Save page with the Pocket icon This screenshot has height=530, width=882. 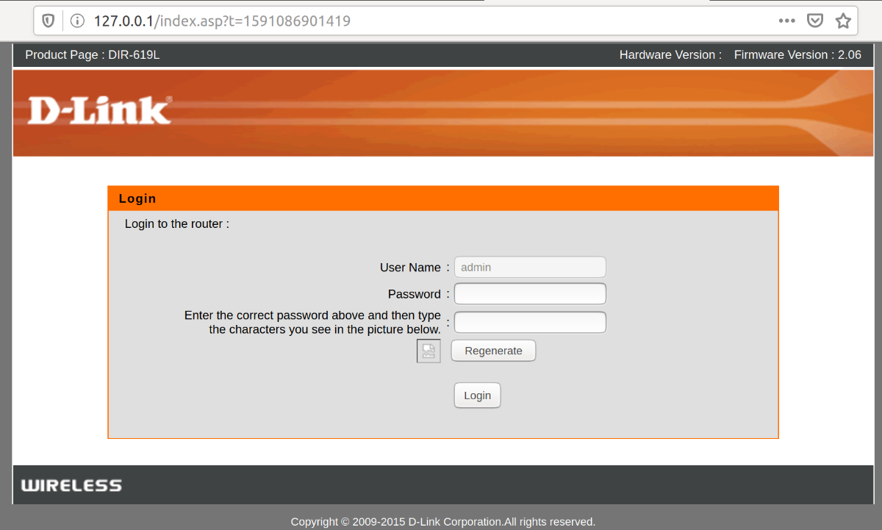point(815,21)
